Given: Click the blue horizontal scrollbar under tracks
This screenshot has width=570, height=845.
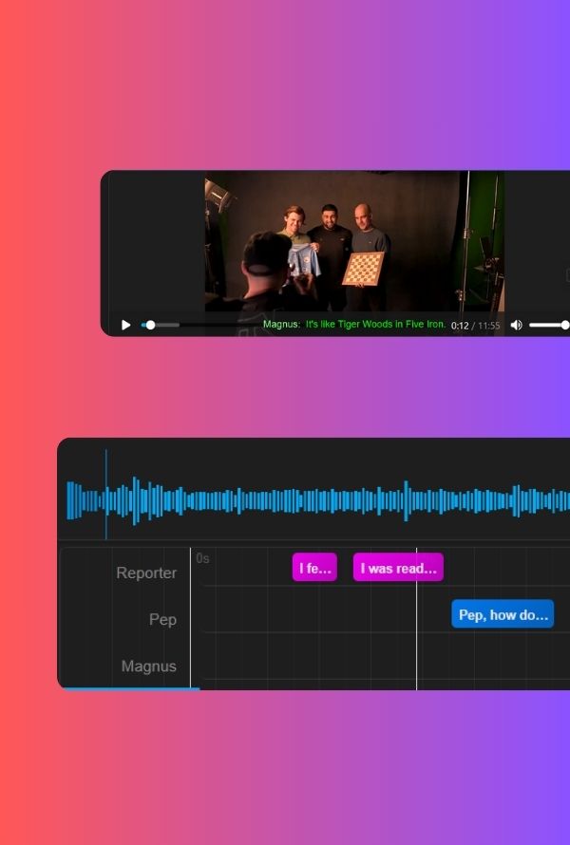Looking at the screenshot, I should [x=131, y=688].
